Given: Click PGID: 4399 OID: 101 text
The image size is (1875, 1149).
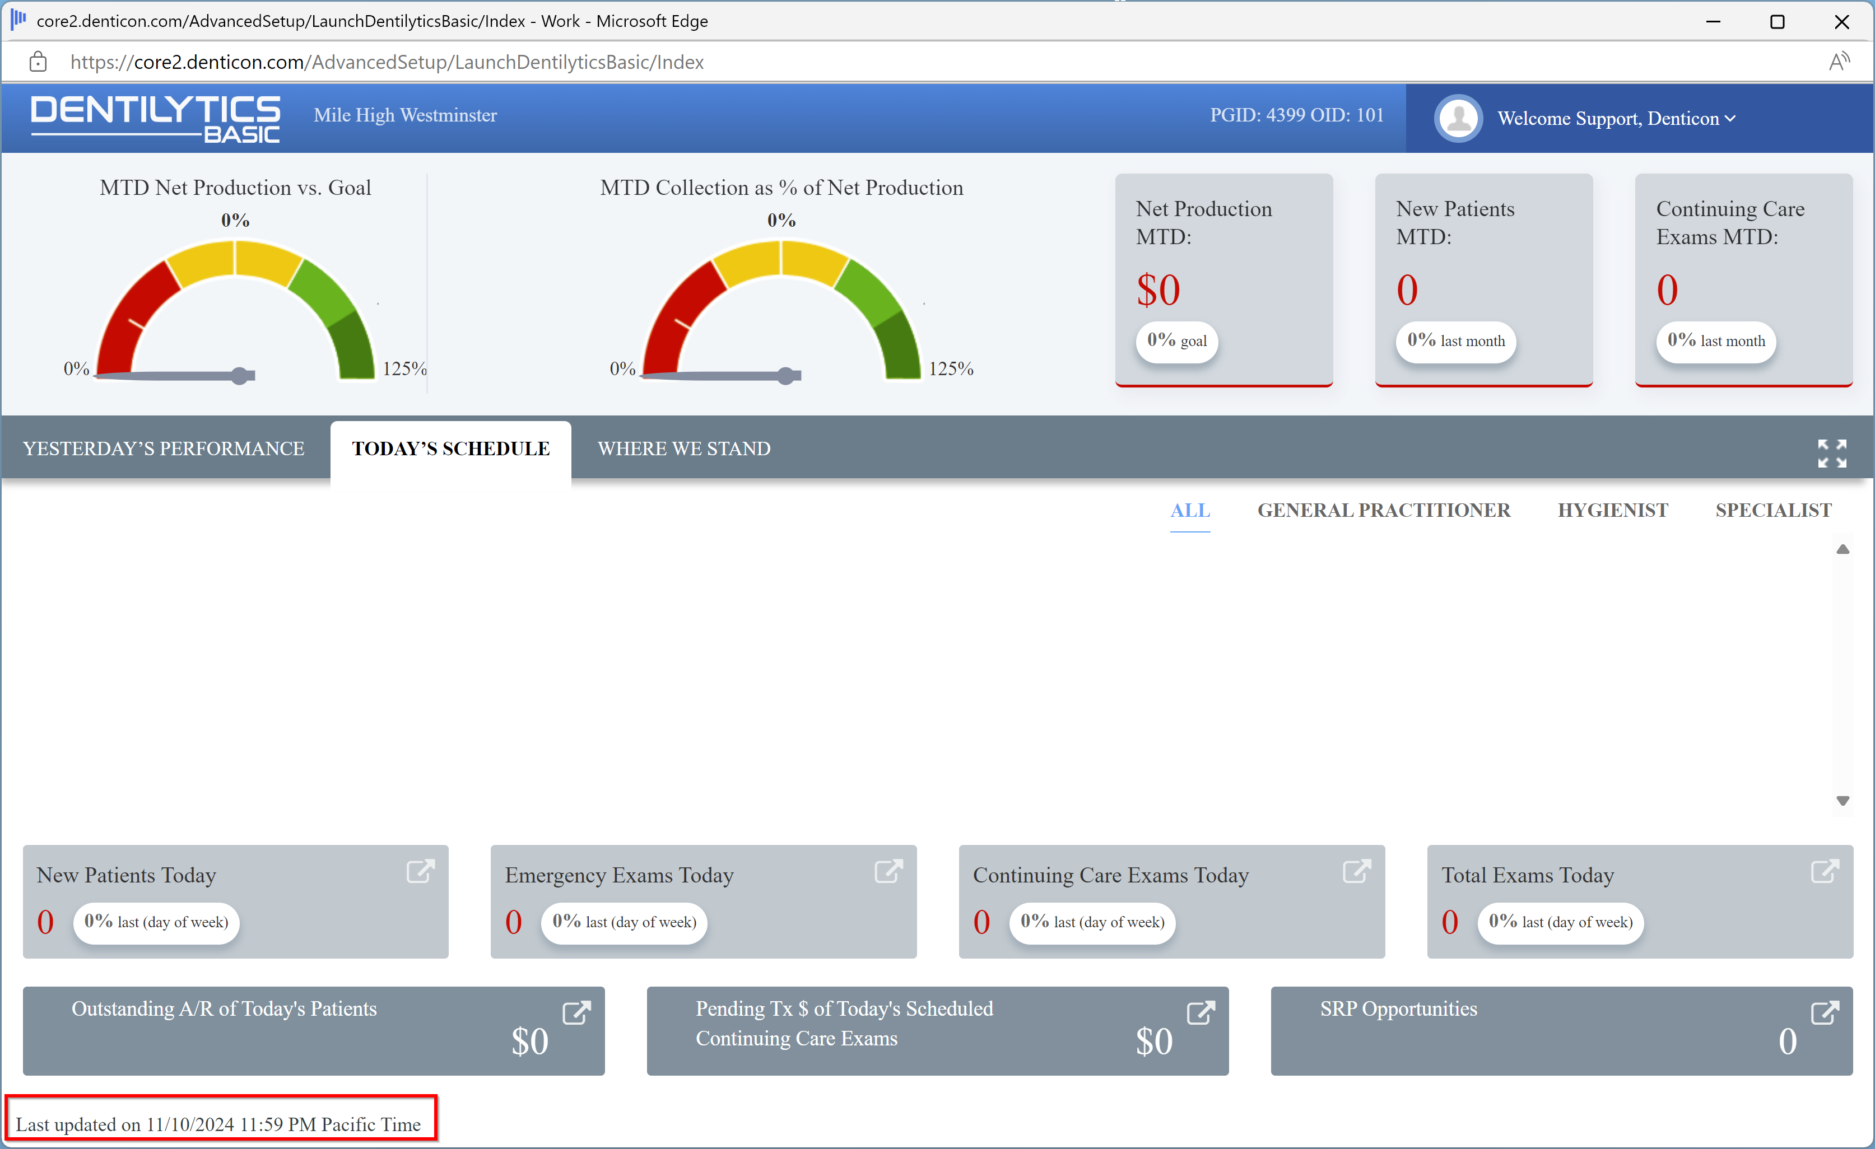Looking at the screenshot, I should (x=1297, y=115).
